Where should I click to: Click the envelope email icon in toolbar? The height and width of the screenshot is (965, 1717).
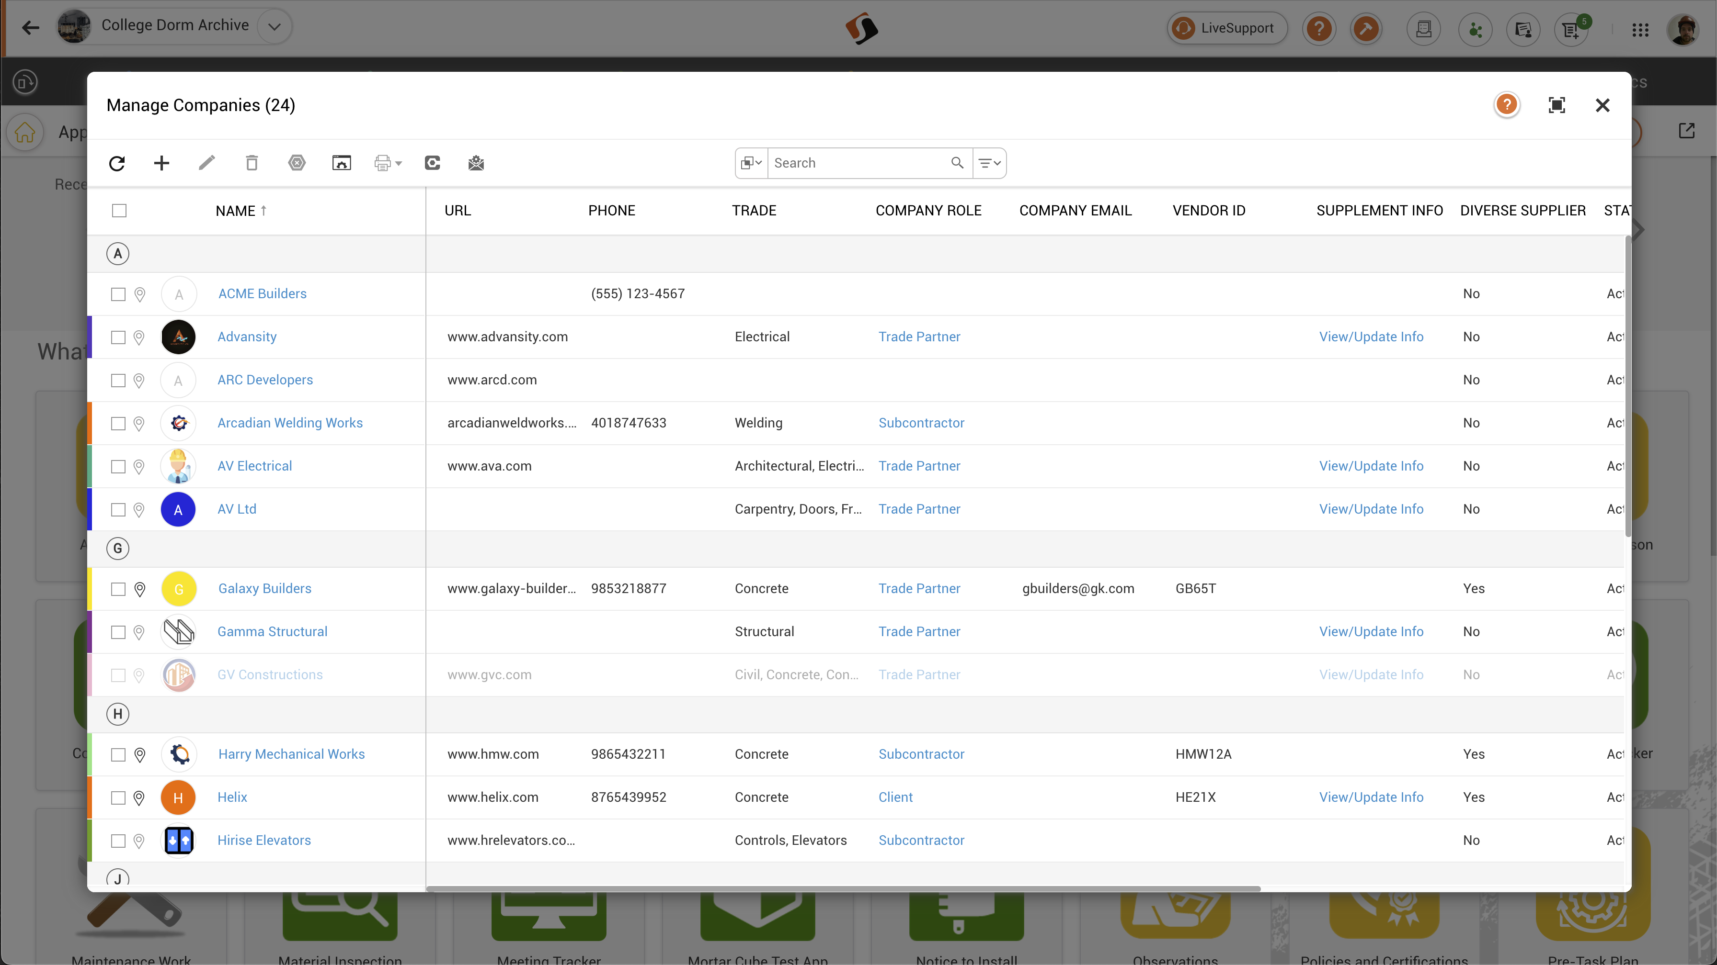(x=476, y=163)
